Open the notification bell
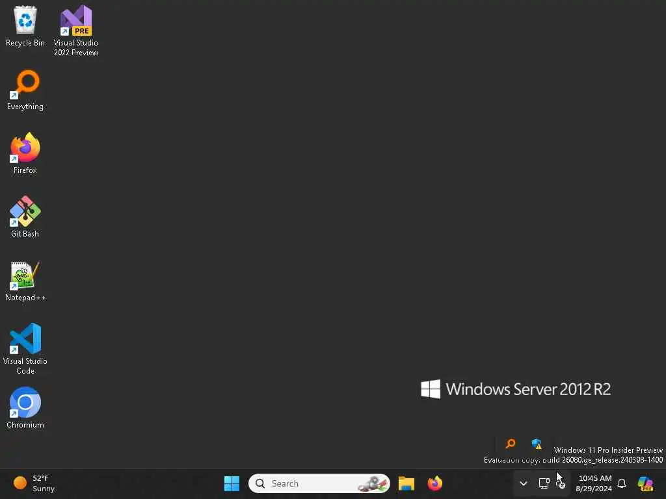 [x=622, y=483]
